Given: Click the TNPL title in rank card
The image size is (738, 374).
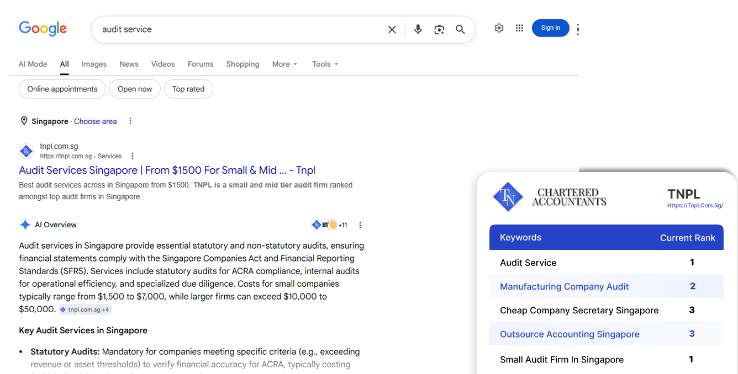Looking at the screenshot, I should tap(684, 194).
